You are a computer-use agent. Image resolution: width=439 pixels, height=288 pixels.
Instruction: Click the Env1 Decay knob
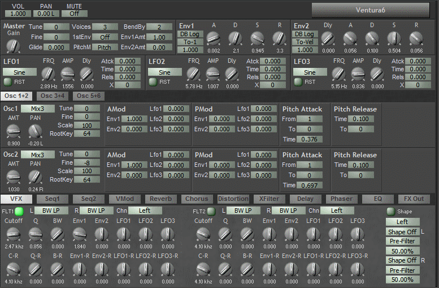point(235,38)
